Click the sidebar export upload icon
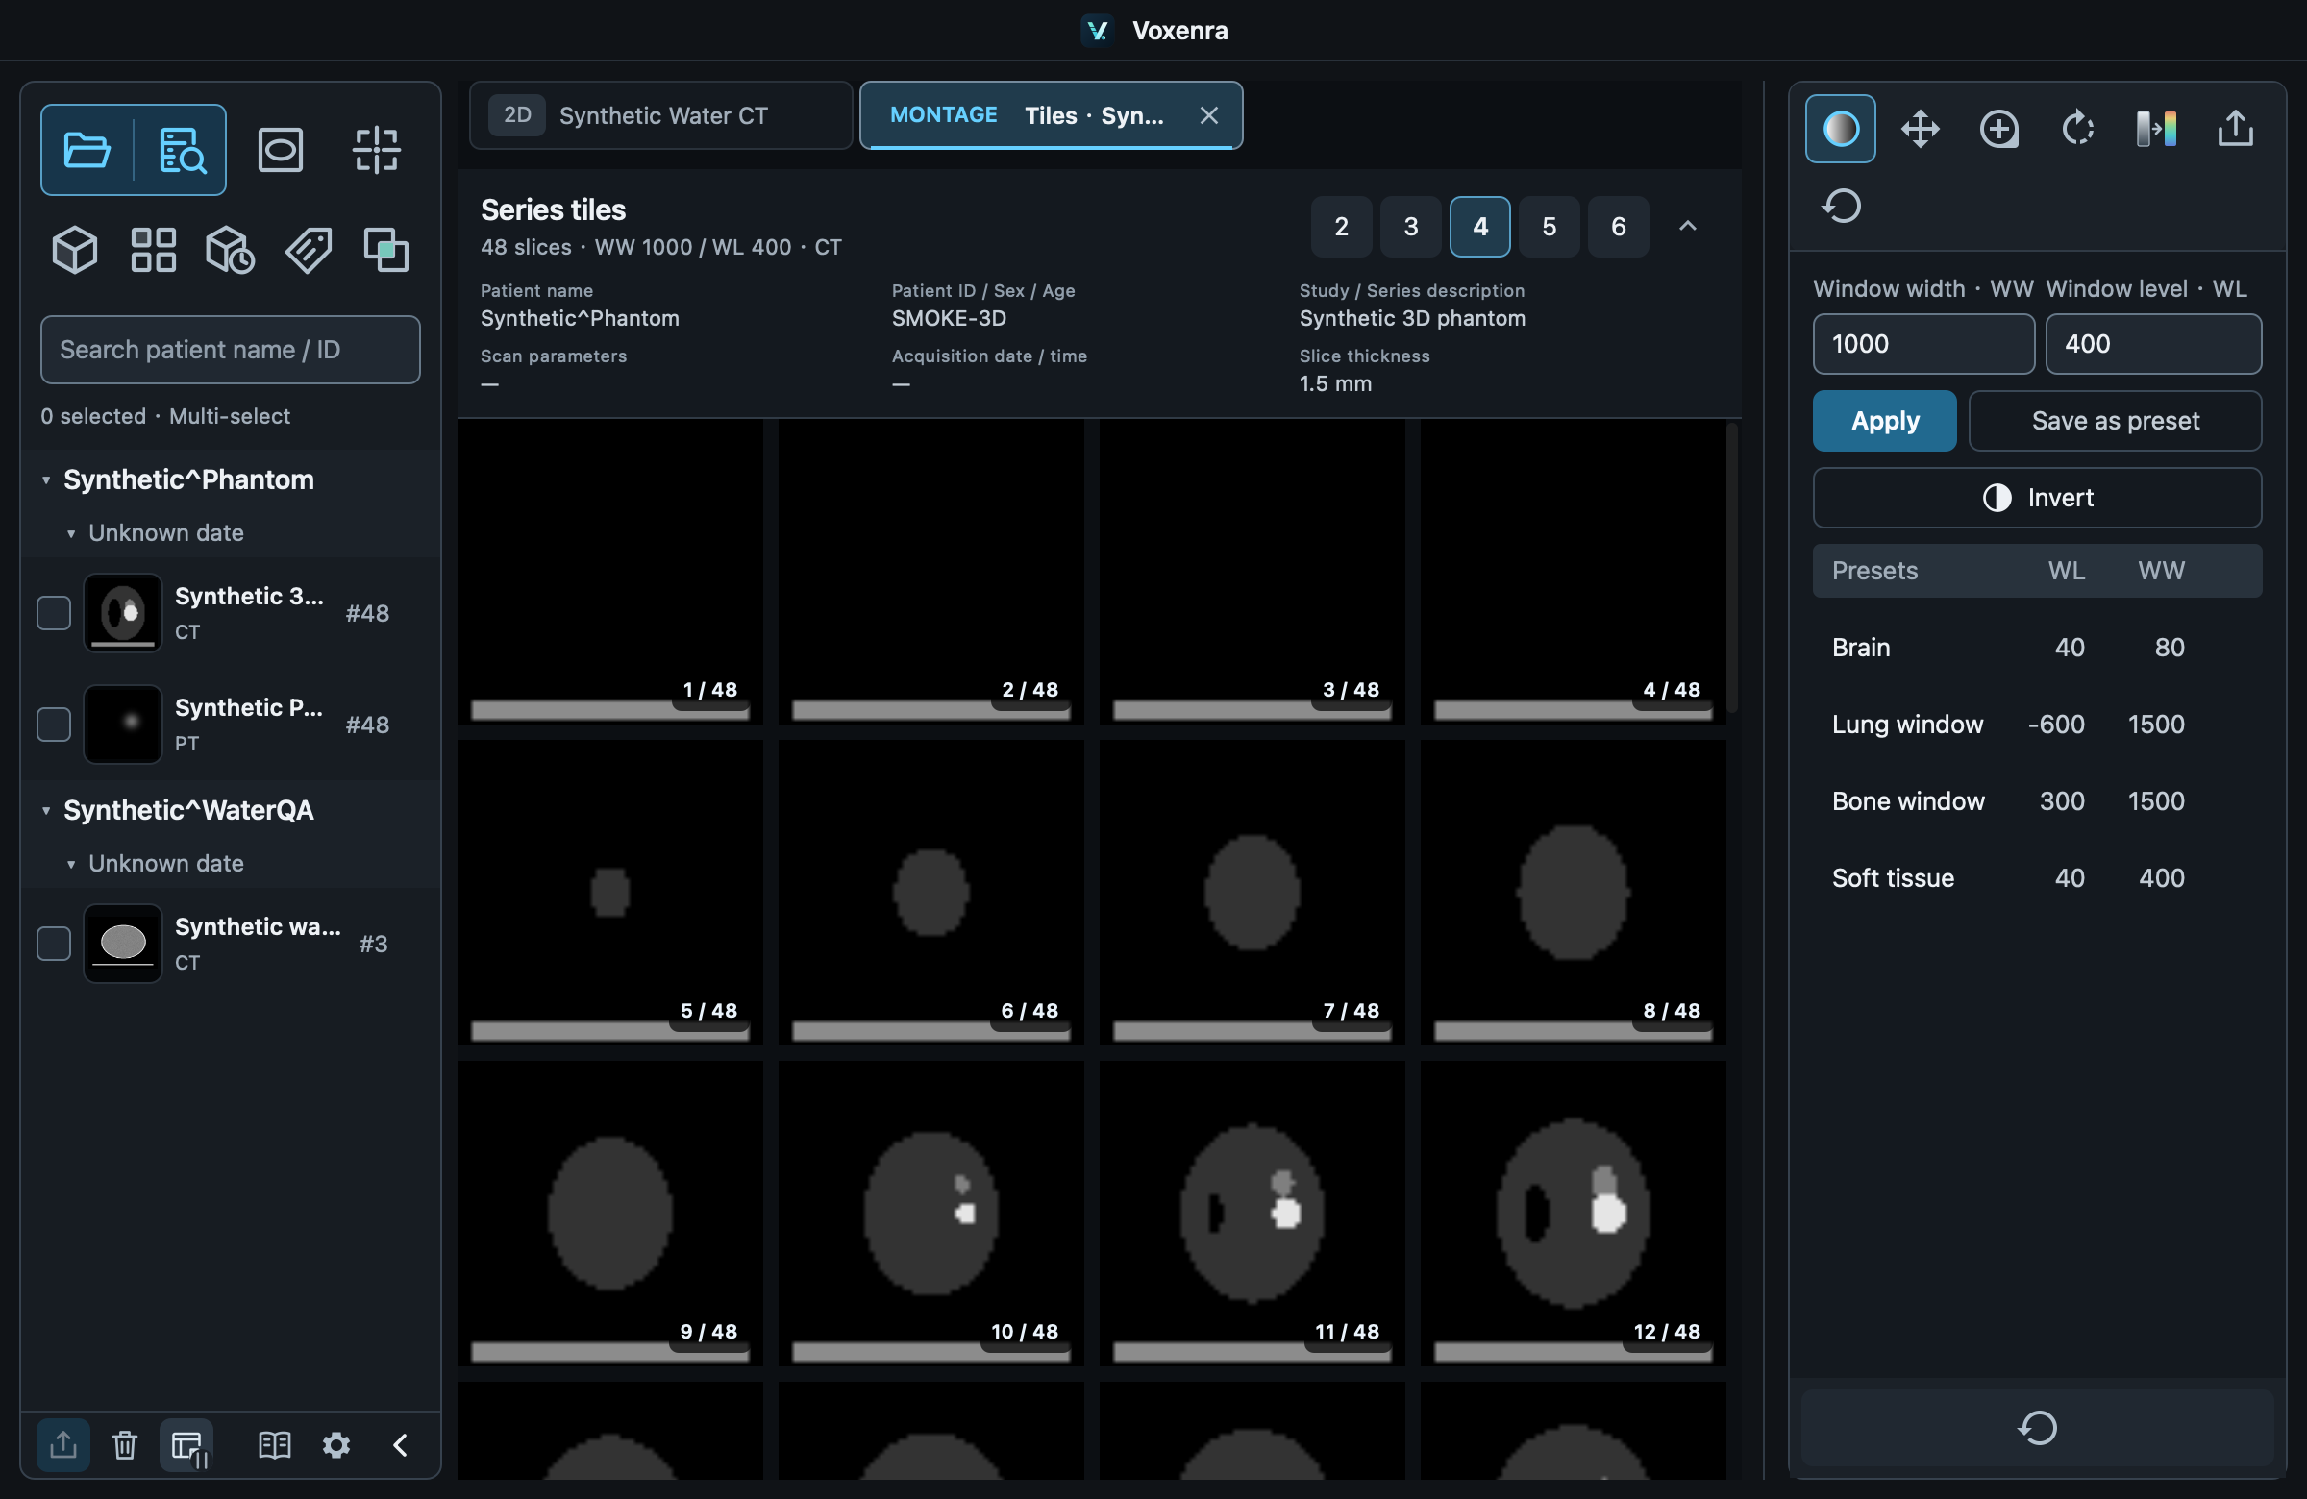 (63, 1445)
